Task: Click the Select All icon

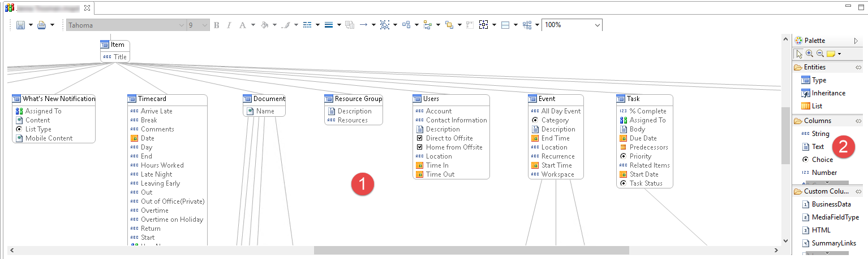Action: [x=385, y=25]
